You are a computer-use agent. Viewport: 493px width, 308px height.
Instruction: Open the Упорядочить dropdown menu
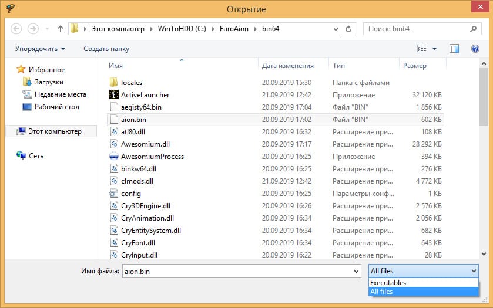[40, 49]
